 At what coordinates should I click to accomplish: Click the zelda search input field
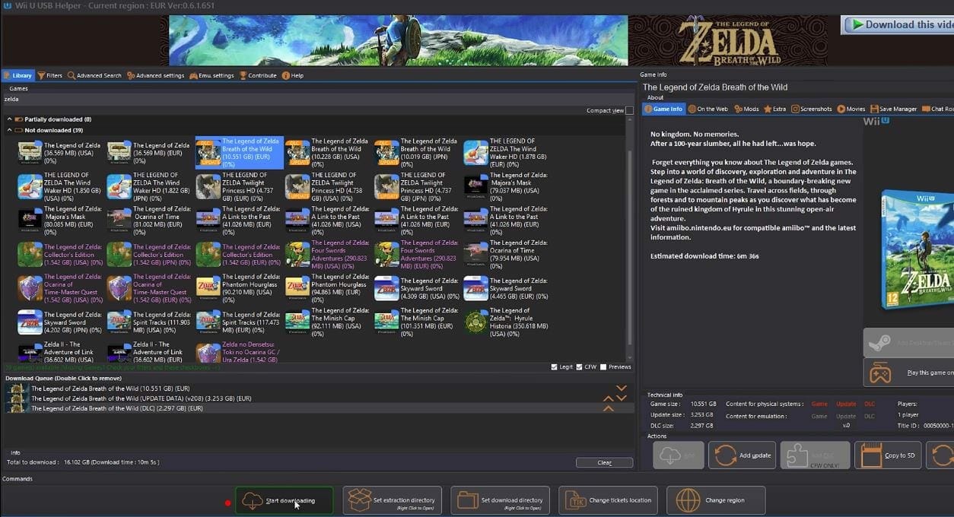coord(304,99)
